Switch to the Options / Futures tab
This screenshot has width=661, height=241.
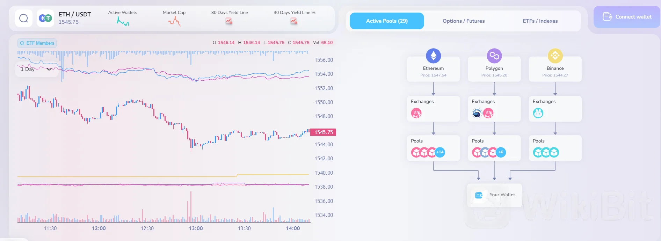coord(463,21)
